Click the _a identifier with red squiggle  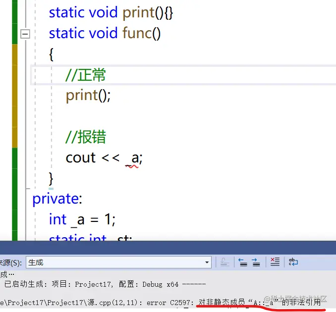tap(133, 158)
